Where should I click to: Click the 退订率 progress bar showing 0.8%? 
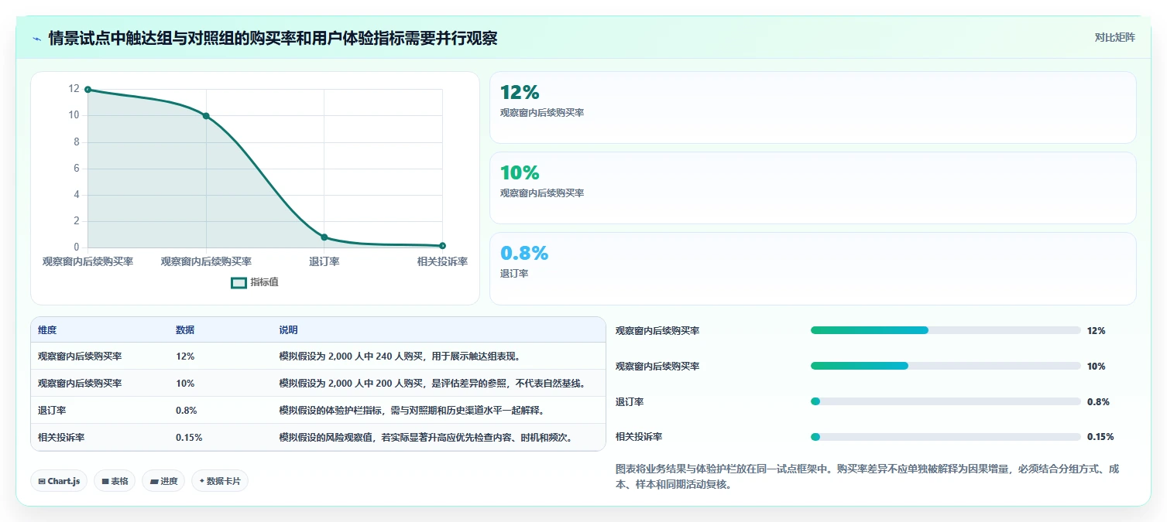click(946, 401)
